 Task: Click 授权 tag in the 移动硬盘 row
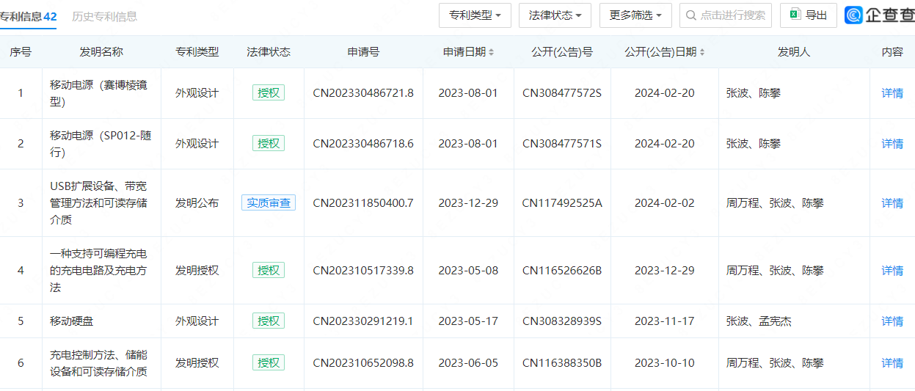point(269,321)
